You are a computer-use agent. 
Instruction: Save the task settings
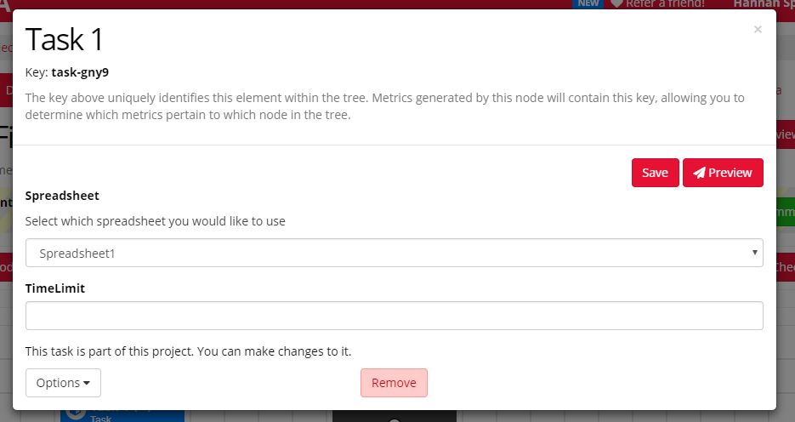pyautogui.click(x=655, y=173)
